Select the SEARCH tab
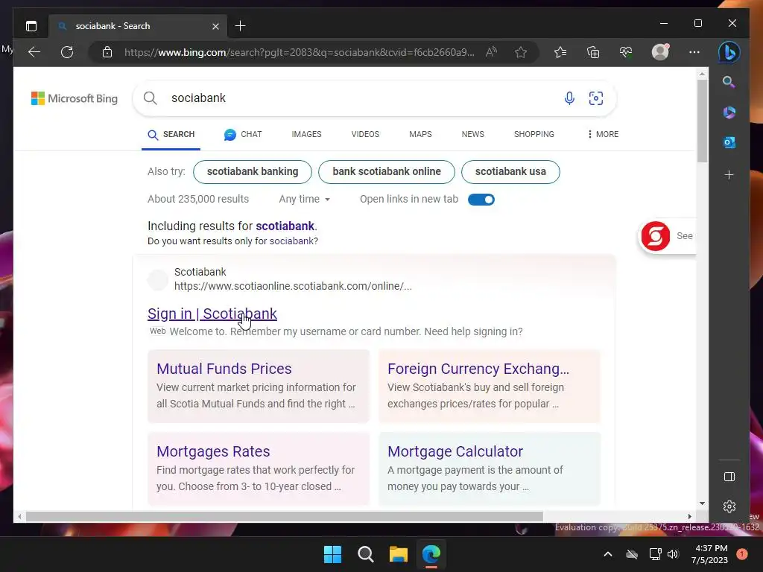Screen dimensions: 763x572 [171, 134]
